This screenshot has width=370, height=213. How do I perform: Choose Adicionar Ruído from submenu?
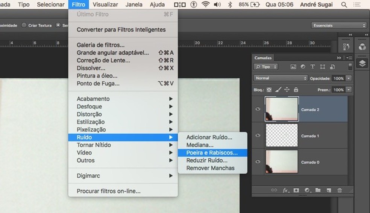click(x=212, y=137)
